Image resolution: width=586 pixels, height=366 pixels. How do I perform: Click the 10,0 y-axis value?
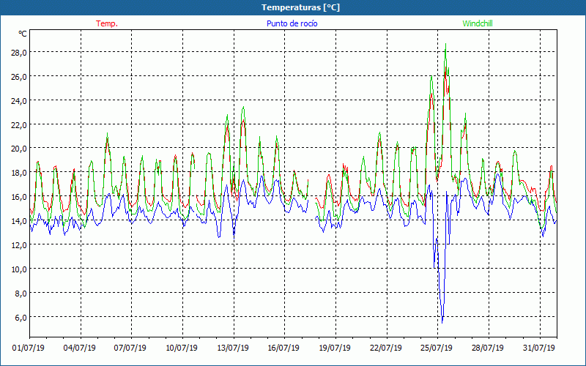[x=19, y=269]
